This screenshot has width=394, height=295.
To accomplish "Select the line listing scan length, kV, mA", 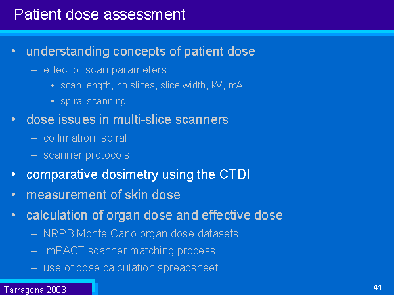I will pyautogui.click(x=151, y=85).
